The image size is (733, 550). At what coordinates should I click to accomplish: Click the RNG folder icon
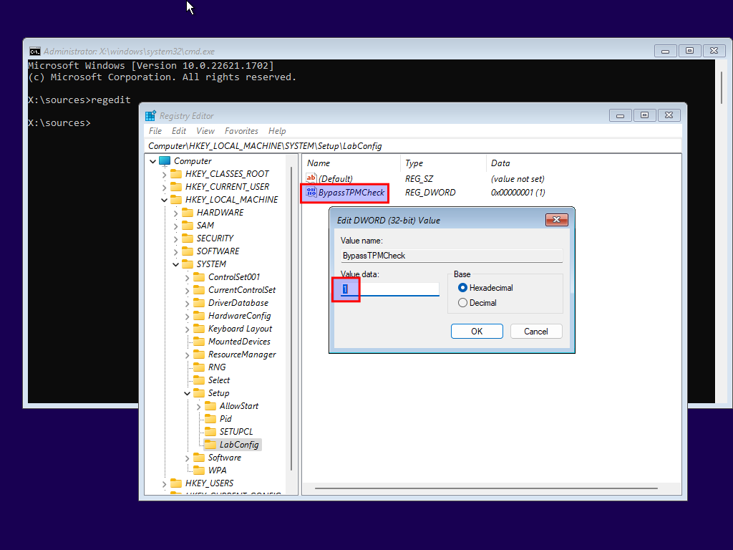[x=199, y=367]
